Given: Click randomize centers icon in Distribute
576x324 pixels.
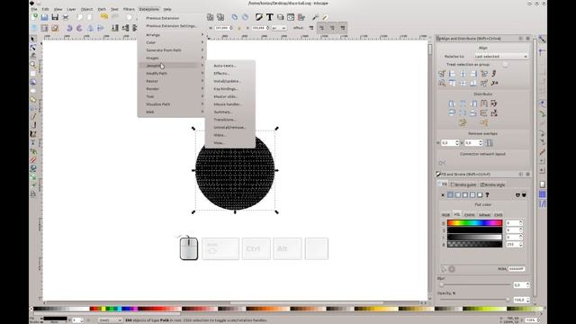Looking at the screenshot, I should pos(463,122).
